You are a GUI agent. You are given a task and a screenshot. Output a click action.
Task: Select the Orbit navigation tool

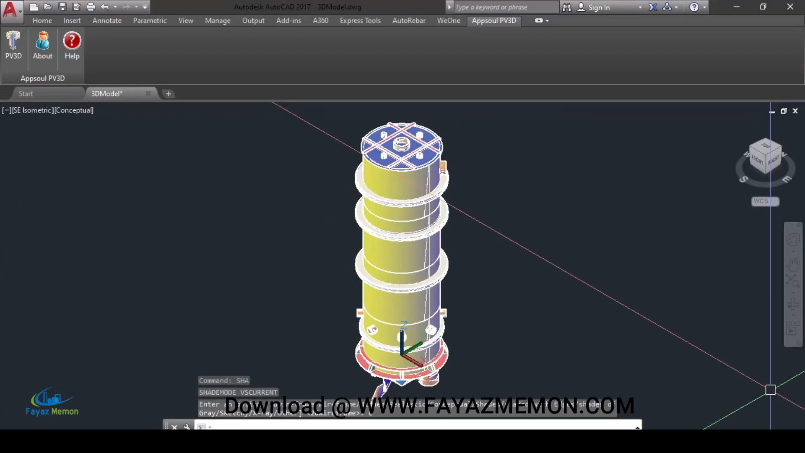pyautogui.click(x=793, y=304)
